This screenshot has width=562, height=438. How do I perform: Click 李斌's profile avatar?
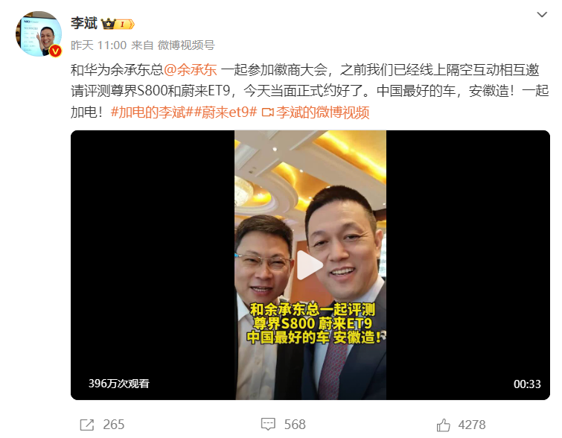(x=39, y=34)
